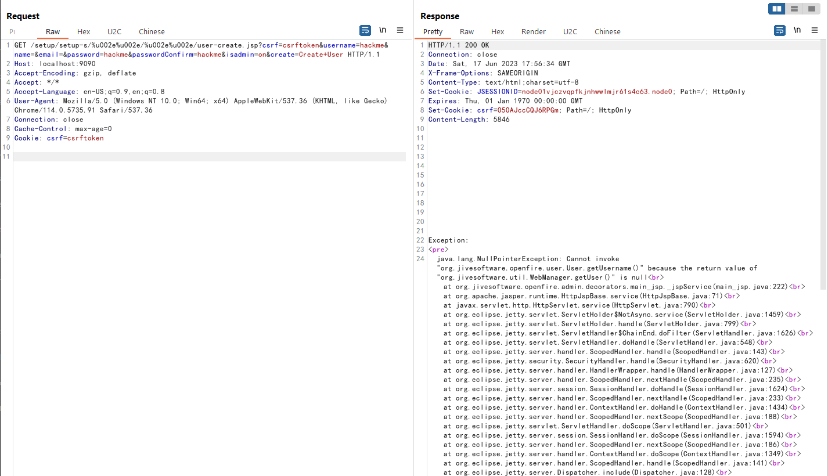Screen dimensions: 828x476
Task: Switch to the U2C tab in Request
Action: click(114, 32)
